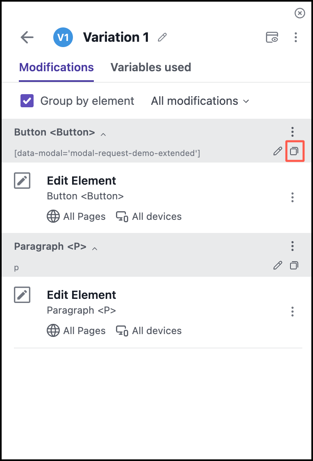The image size is (313, 461).
Task: Click the pencil icon beside Variation 1
Action: 162,38
